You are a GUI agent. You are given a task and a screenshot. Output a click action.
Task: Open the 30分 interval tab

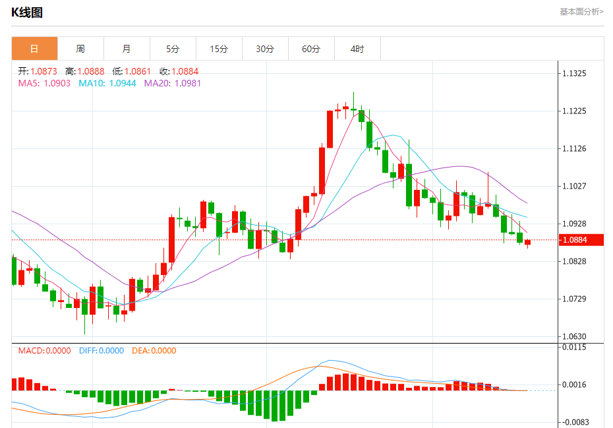pos(265,49)
